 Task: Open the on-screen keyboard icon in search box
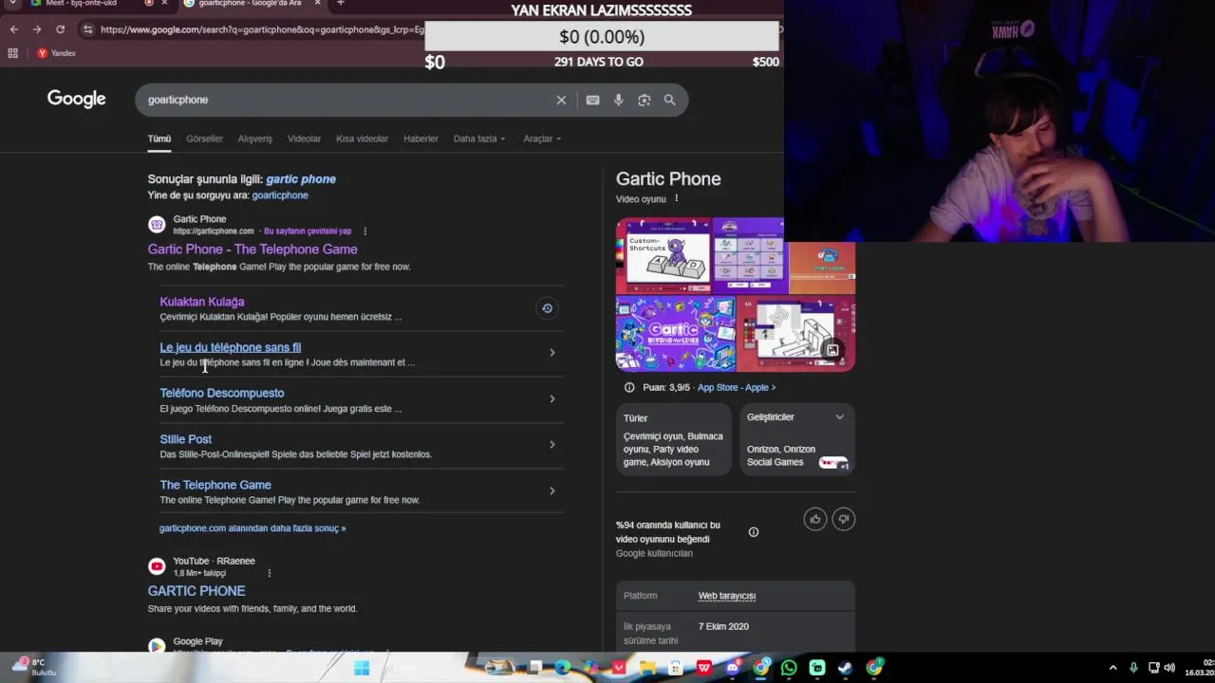tap(592, 100)
